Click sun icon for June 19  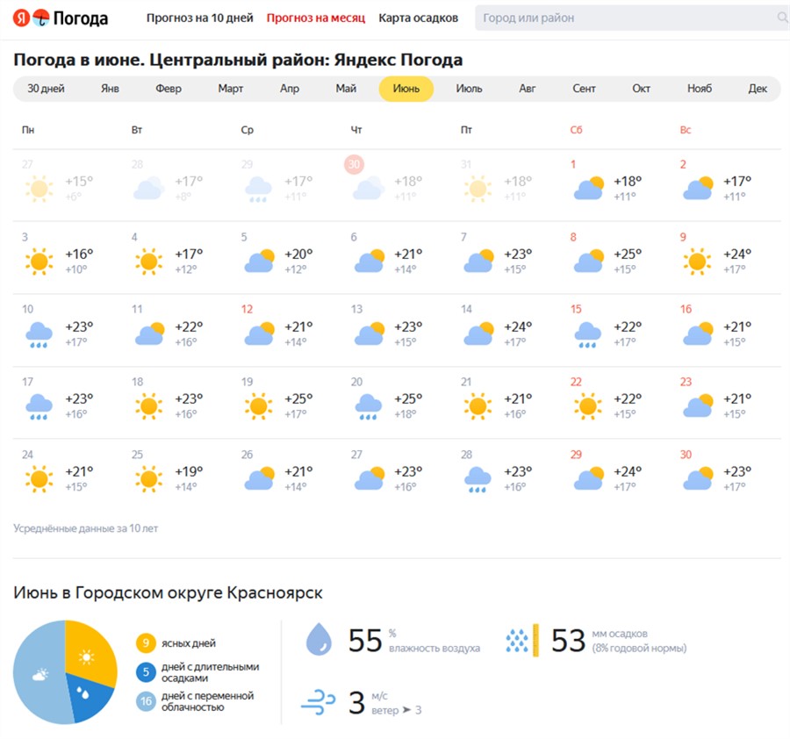coord(258,406)
